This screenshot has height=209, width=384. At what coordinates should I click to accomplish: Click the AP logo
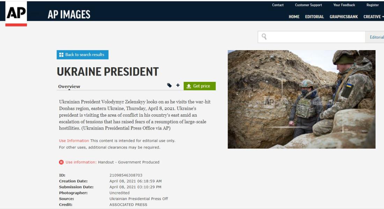[16, 14]
